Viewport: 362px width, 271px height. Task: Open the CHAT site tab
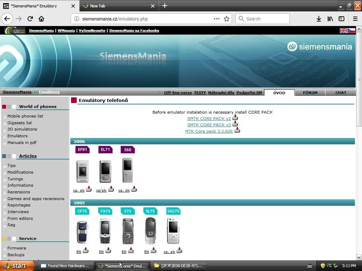click(341, 93)
